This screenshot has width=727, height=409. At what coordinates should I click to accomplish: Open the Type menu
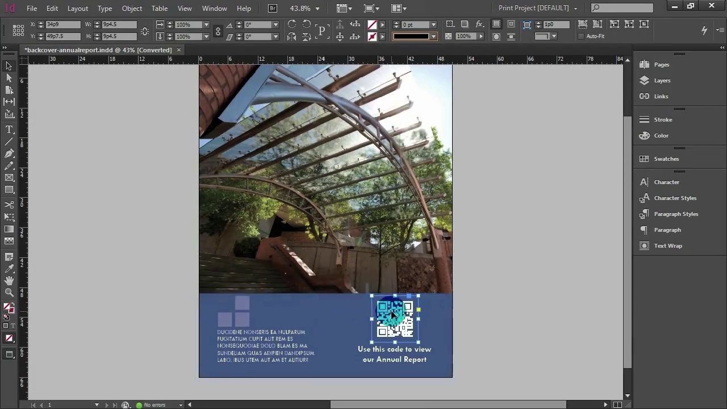point(105,9)
